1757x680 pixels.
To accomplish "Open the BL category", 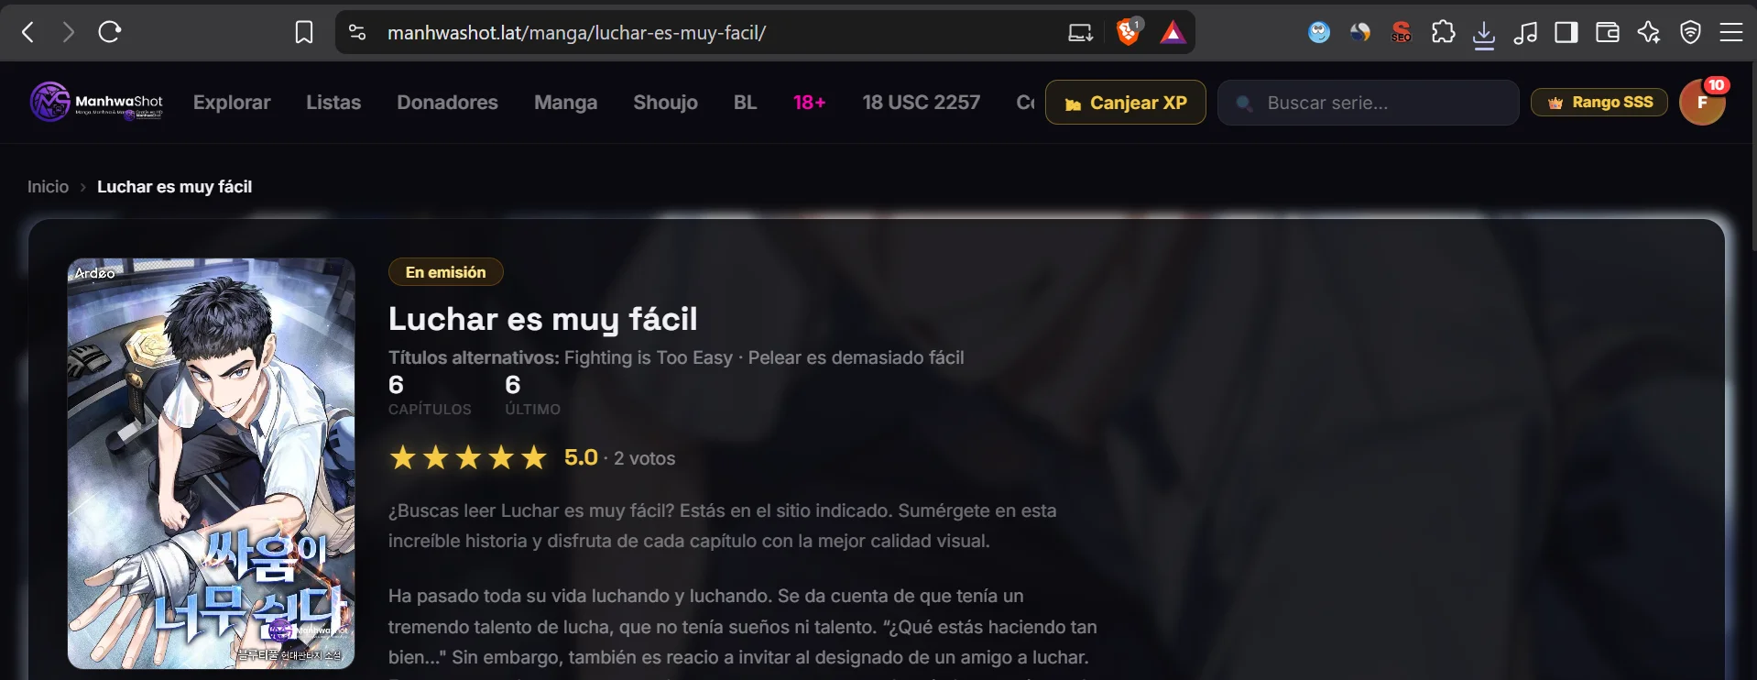I will 745,103.
